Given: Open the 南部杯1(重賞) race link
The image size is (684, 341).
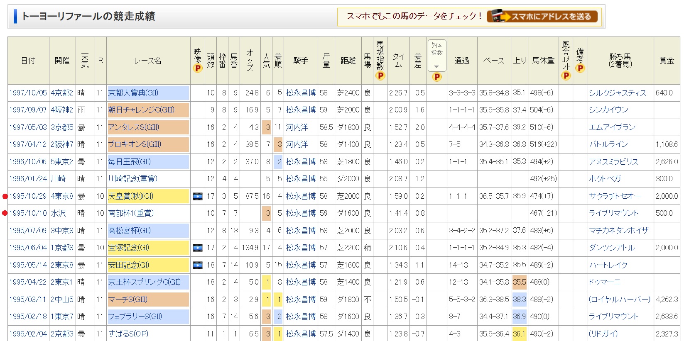Looking at the screenshot, I should pyautogui.click(x=131, y=213).
